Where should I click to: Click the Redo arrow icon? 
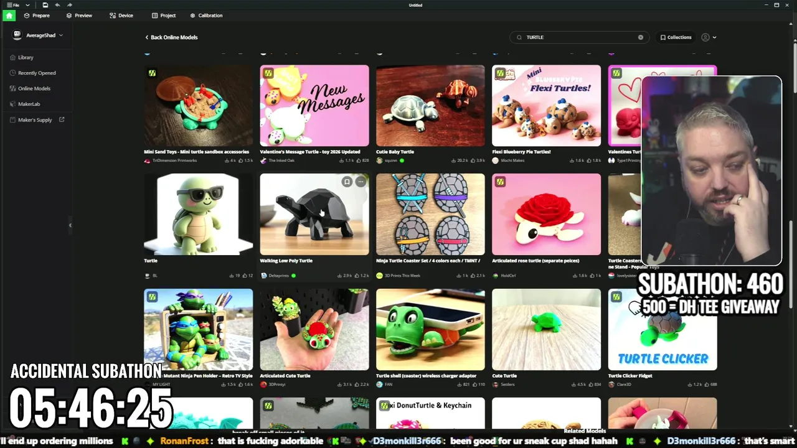coord(69,5)
